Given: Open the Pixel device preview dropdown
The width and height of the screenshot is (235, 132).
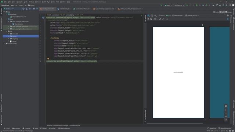Looking at the screenshot, I should (162, 15).
